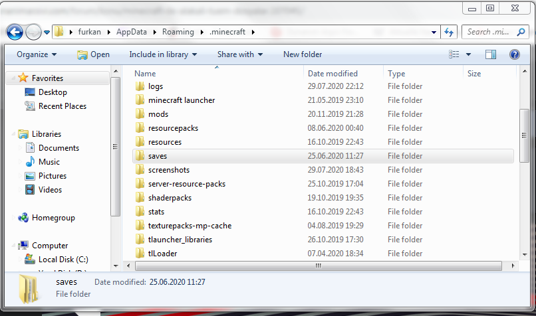Viewport: 536px width, 316px height.
Task: Click the navigation pane scrollbar thumb
Action: click(x=115, y=147)
